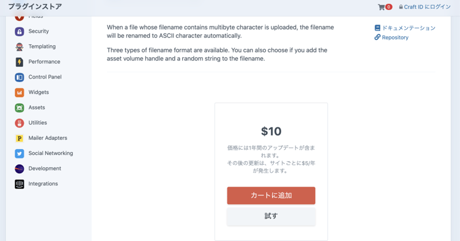Select the Integrations category
Viewport: 460px width, 241px height.
coord(43,184)
